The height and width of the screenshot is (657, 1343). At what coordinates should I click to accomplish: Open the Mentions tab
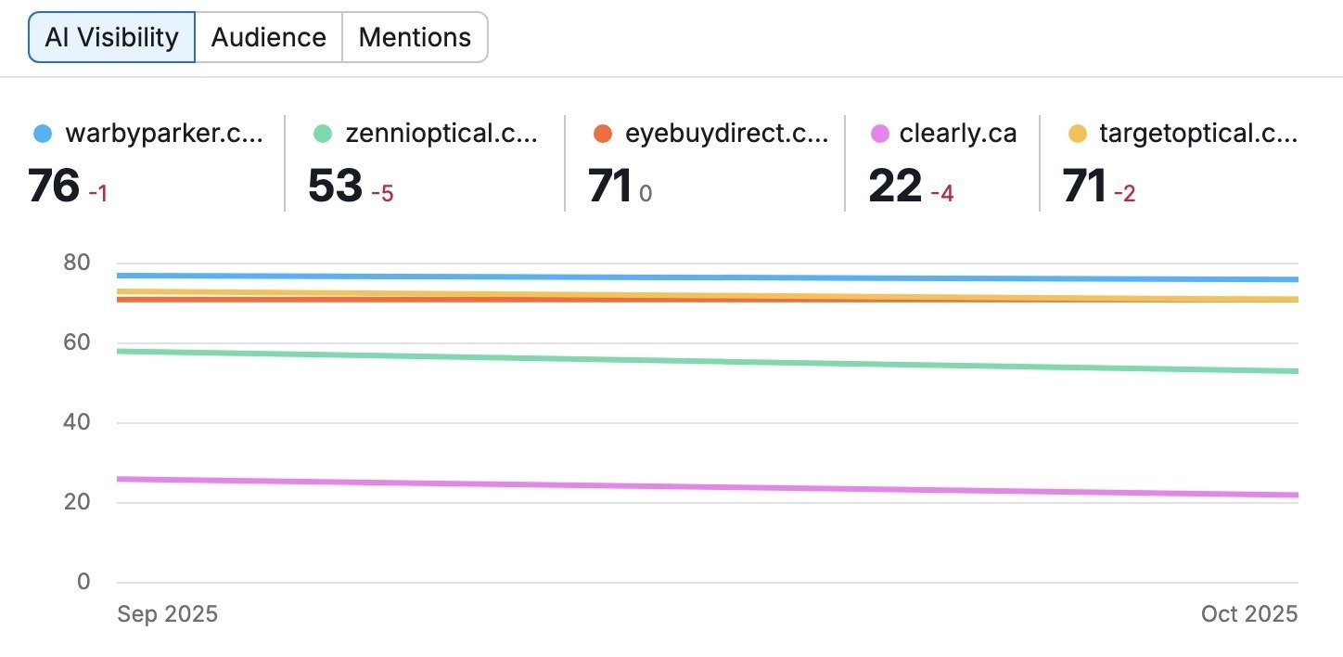point(415,36)
